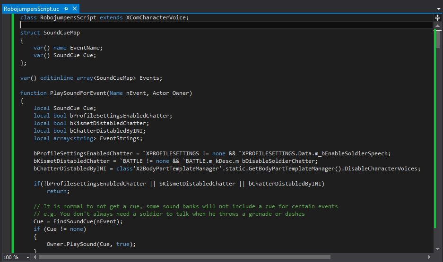Click the vertical scrollbar down arrow
Image resolution: width=443 pixels, height=262 pixels.
coord(438,249)
